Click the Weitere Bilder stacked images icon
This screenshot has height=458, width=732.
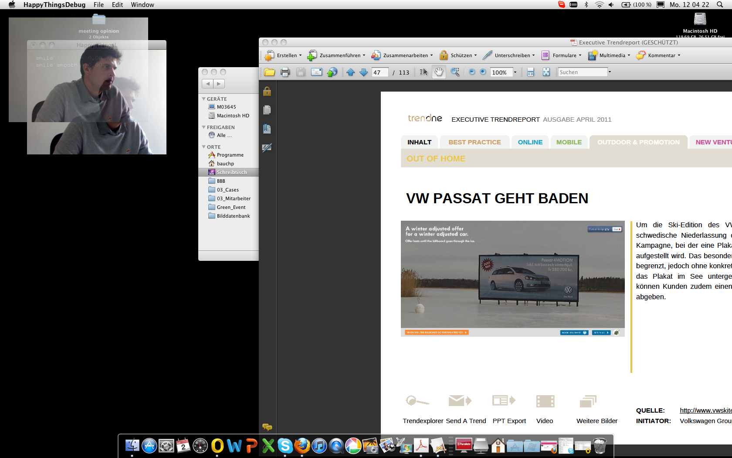click(x=588, y=401)
